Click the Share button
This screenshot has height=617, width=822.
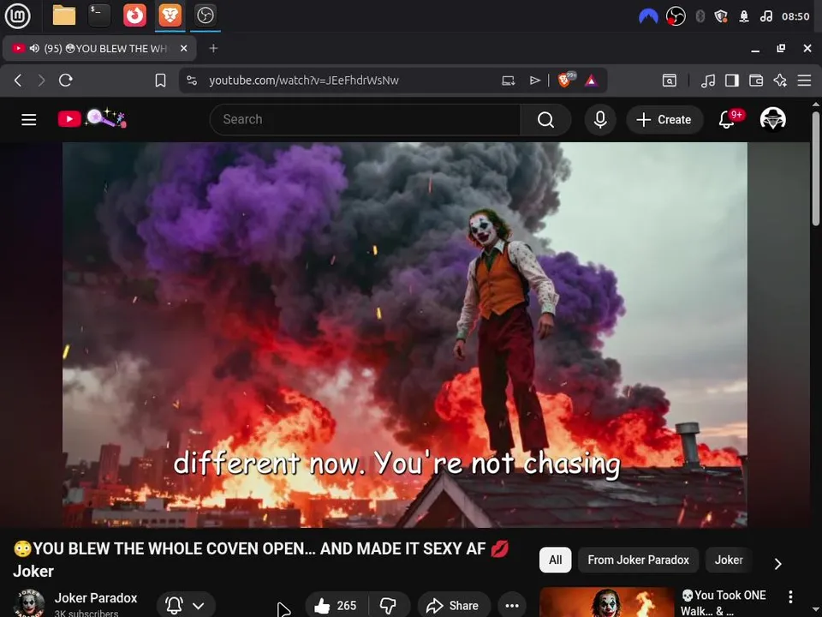[x=454, y=606]
